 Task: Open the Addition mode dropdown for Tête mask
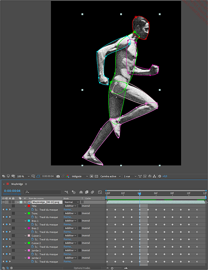click(x=71, y=206)
